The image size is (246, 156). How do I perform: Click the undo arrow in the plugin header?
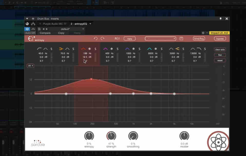[95, 38]
